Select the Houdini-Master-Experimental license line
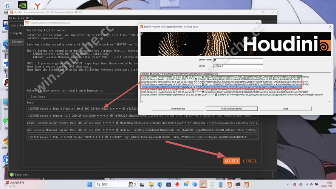 click(x=232, y=95)
